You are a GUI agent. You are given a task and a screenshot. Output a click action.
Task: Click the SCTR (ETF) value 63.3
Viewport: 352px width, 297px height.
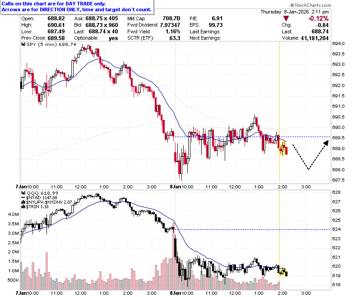coord(175,38)
